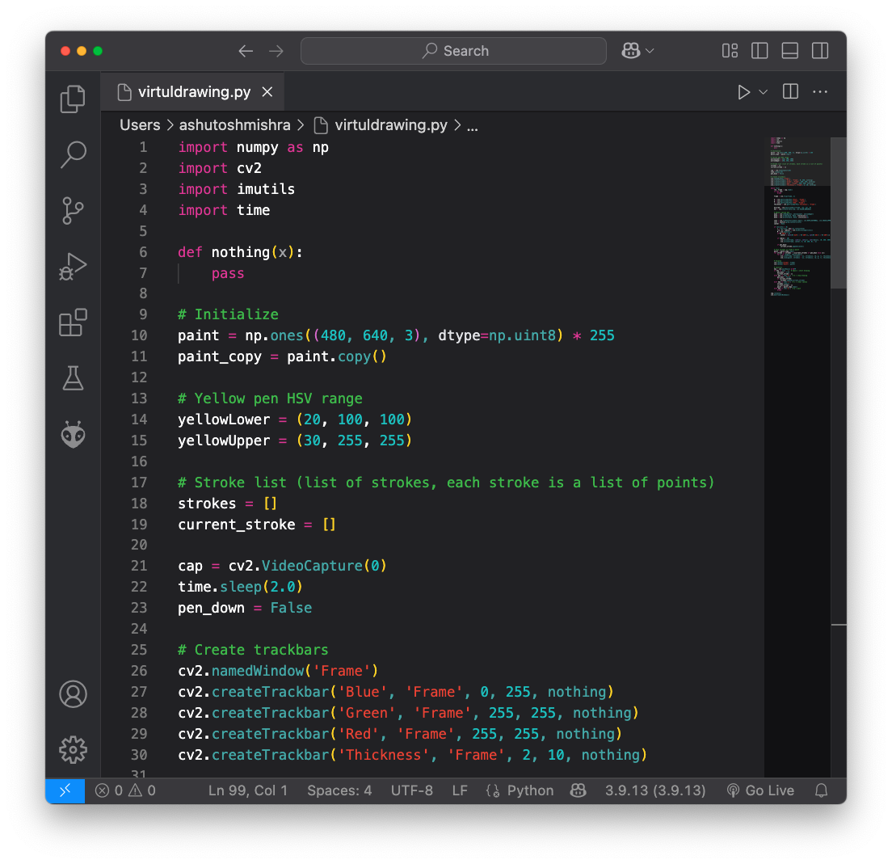Open the Extensions view
Image resolution: width=892 pixels, height=864 pixels.
pyautogui.click(x=73, y=322)
